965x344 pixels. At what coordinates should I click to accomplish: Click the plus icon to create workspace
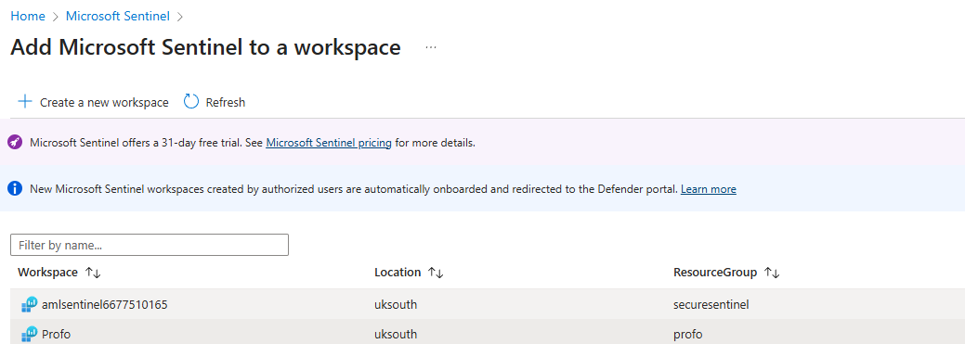coord(25,102)
